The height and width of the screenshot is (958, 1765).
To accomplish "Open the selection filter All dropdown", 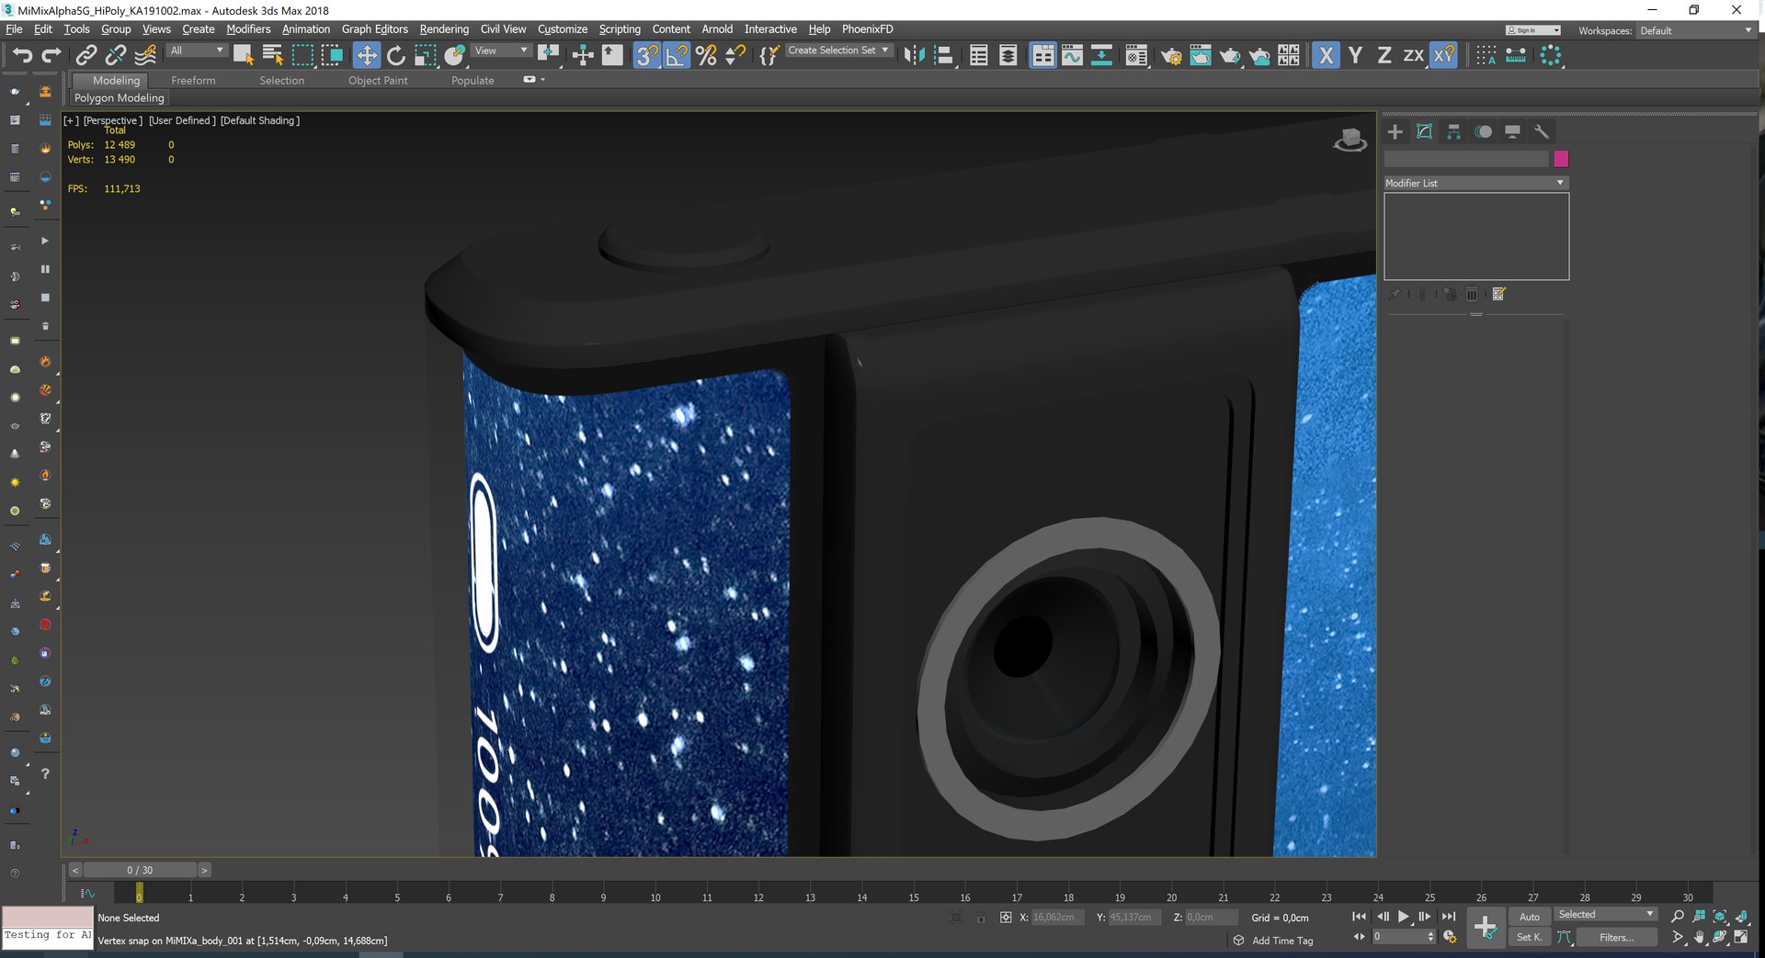I will tap(197, 51).
